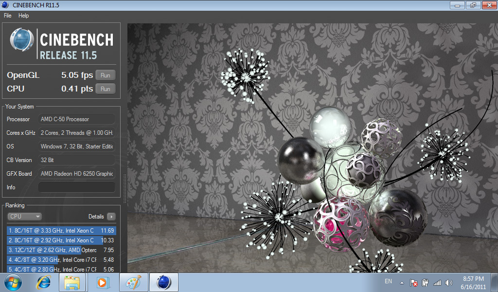498x292 pixels.
Task: Click the empty Info field
Action: [76, 187]
